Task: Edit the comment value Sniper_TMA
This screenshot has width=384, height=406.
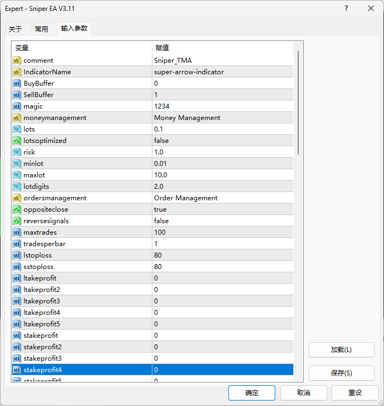Action: coord(222,61)
